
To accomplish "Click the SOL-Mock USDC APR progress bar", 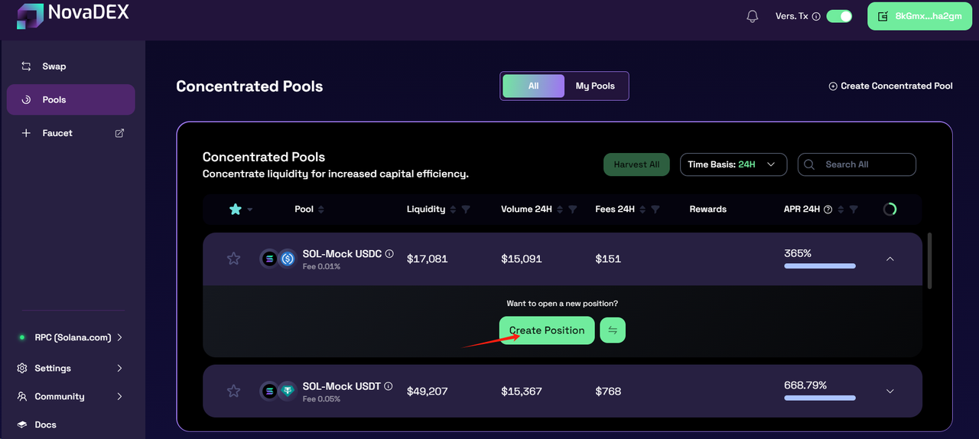I will (819, 266).
